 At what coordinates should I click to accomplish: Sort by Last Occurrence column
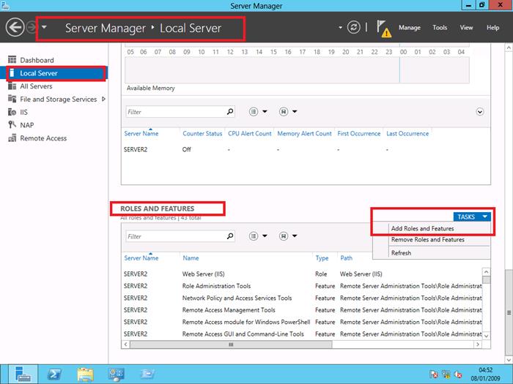click(x=407, y=134)
